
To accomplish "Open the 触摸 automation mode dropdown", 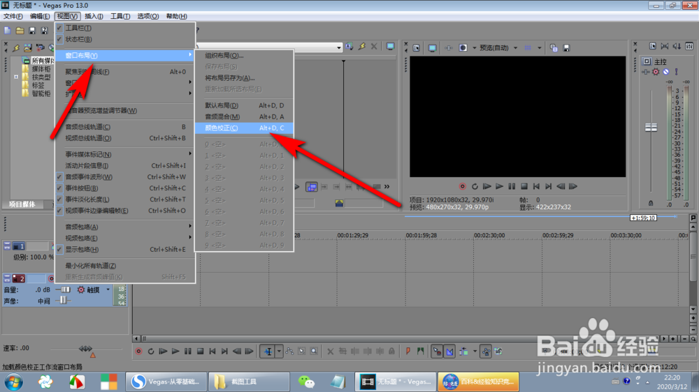I will (108, 289).
